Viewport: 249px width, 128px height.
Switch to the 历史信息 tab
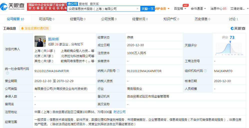202,19
